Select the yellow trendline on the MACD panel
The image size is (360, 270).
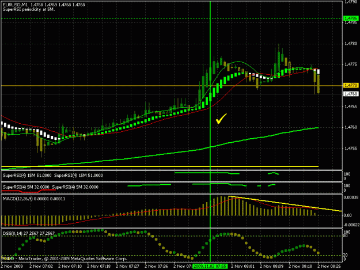(x=285, y=203)
